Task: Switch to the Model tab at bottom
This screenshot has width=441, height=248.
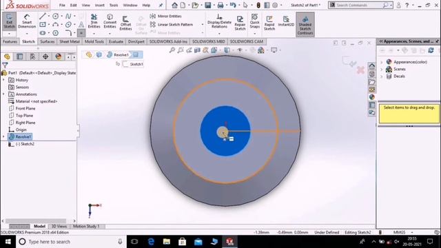Action: (x=40, y=227)
